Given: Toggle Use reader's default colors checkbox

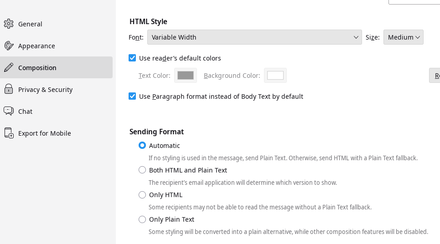Looking at the screenshot, I should pos(132,58).
